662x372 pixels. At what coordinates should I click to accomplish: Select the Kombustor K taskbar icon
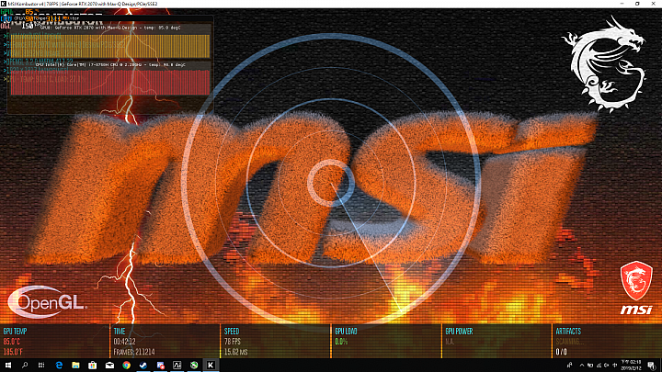point(211,366)
